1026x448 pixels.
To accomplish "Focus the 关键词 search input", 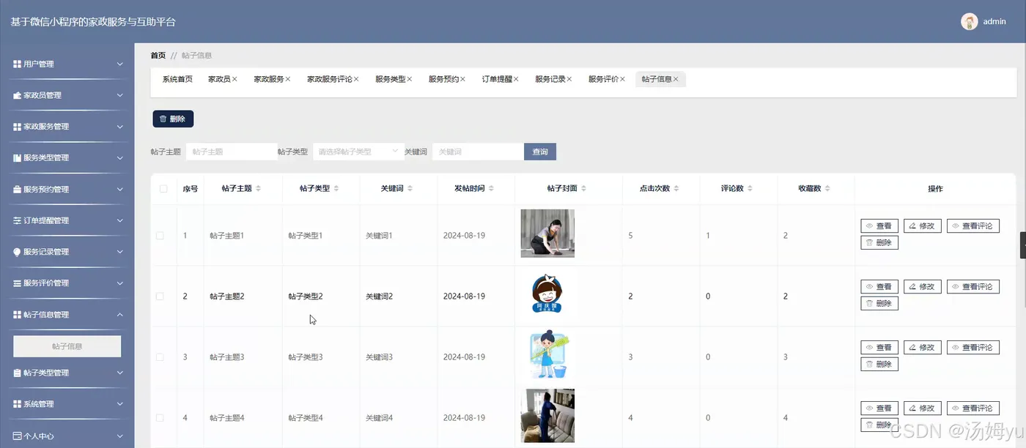I will tap(478, 152).
